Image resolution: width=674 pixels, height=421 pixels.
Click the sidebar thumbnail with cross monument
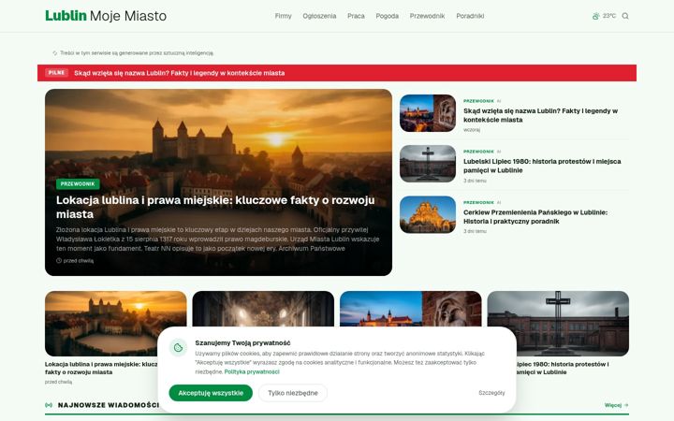coord(428,163)
